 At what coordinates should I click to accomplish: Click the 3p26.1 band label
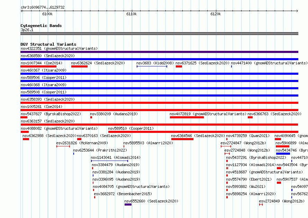27,30
